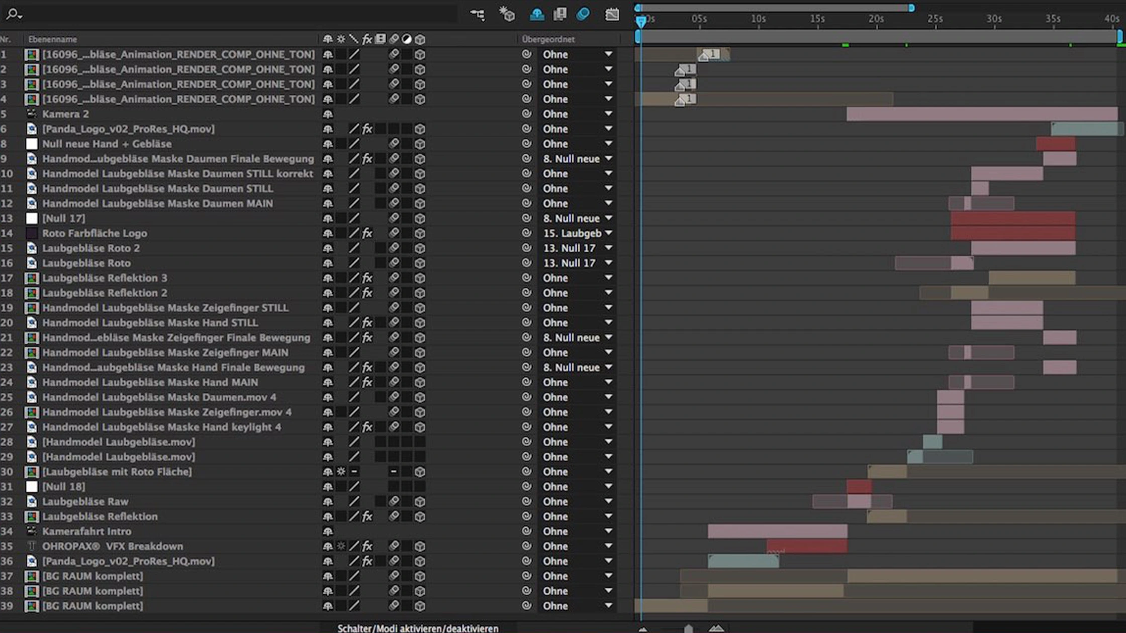
Task: Click the current time indicator playhead
Action: coord(641,22)
